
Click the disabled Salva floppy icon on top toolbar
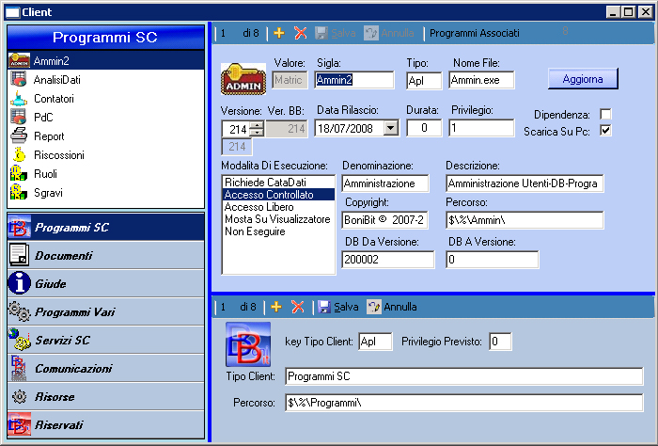point(321,33)
